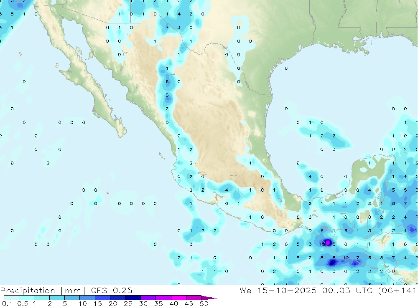Click the '(06+141' forecast run text
This screenshot has height=306, width=418.
coord(397,291)
